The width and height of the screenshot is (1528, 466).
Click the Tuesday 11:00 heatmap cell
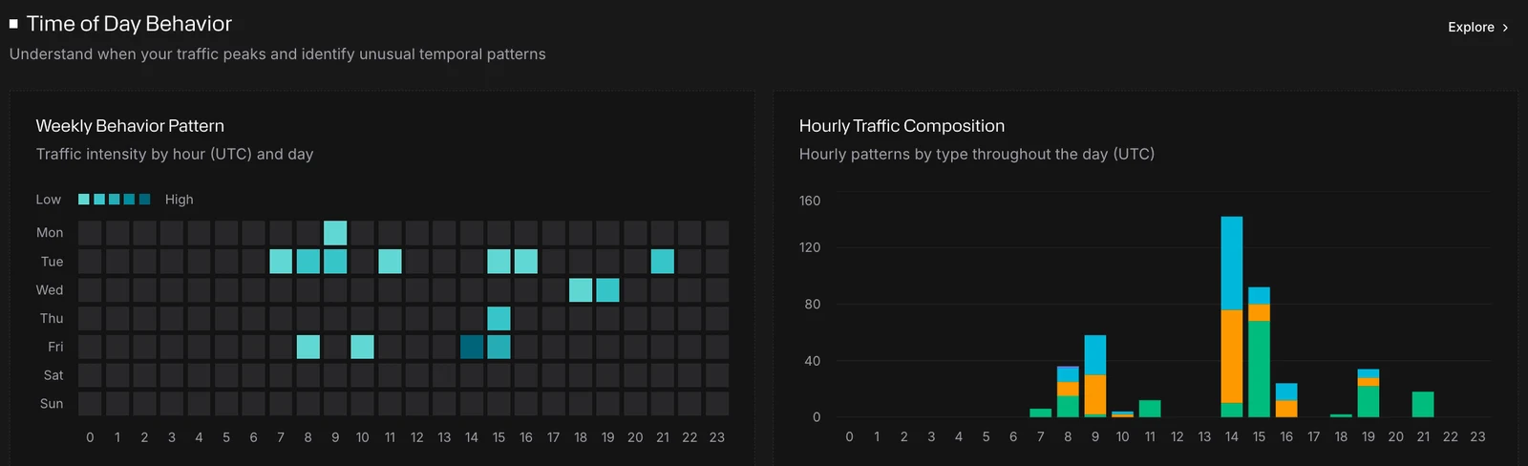coord(390,262)
